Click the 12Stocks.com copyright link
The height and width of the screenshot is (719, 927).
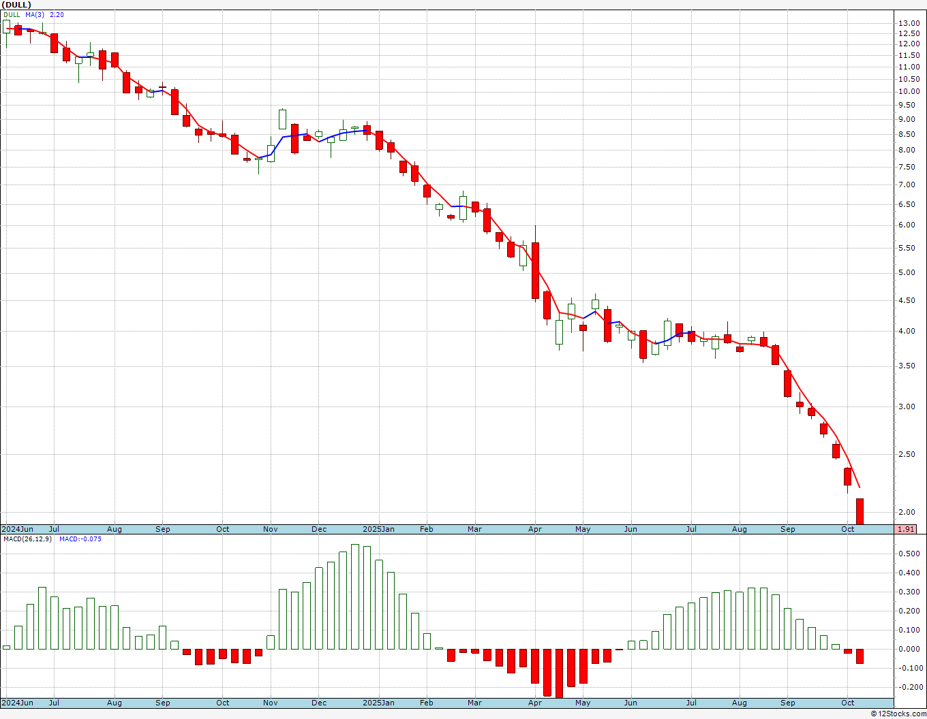click(898, 714)
